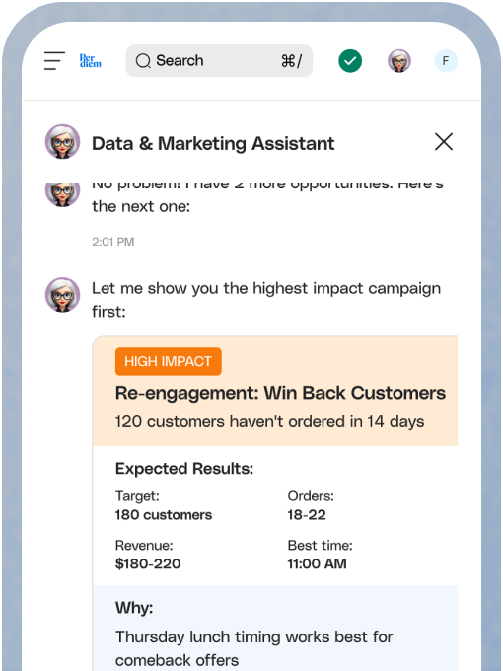
Task: Focus the Search input field
Action: [x=219, y=61]
